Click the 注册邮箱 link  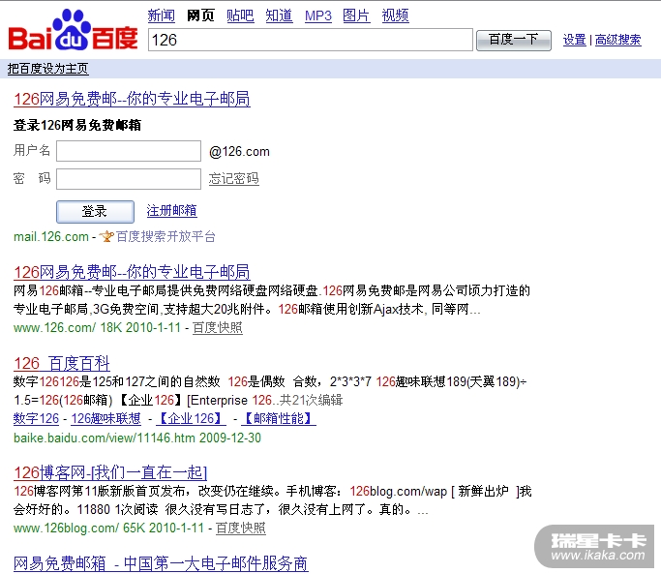[x=171, y=210]
